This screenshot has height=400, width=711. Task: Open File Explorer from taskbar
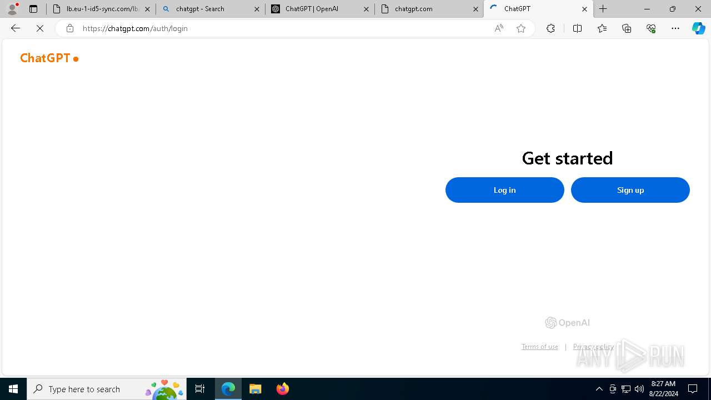256,389
